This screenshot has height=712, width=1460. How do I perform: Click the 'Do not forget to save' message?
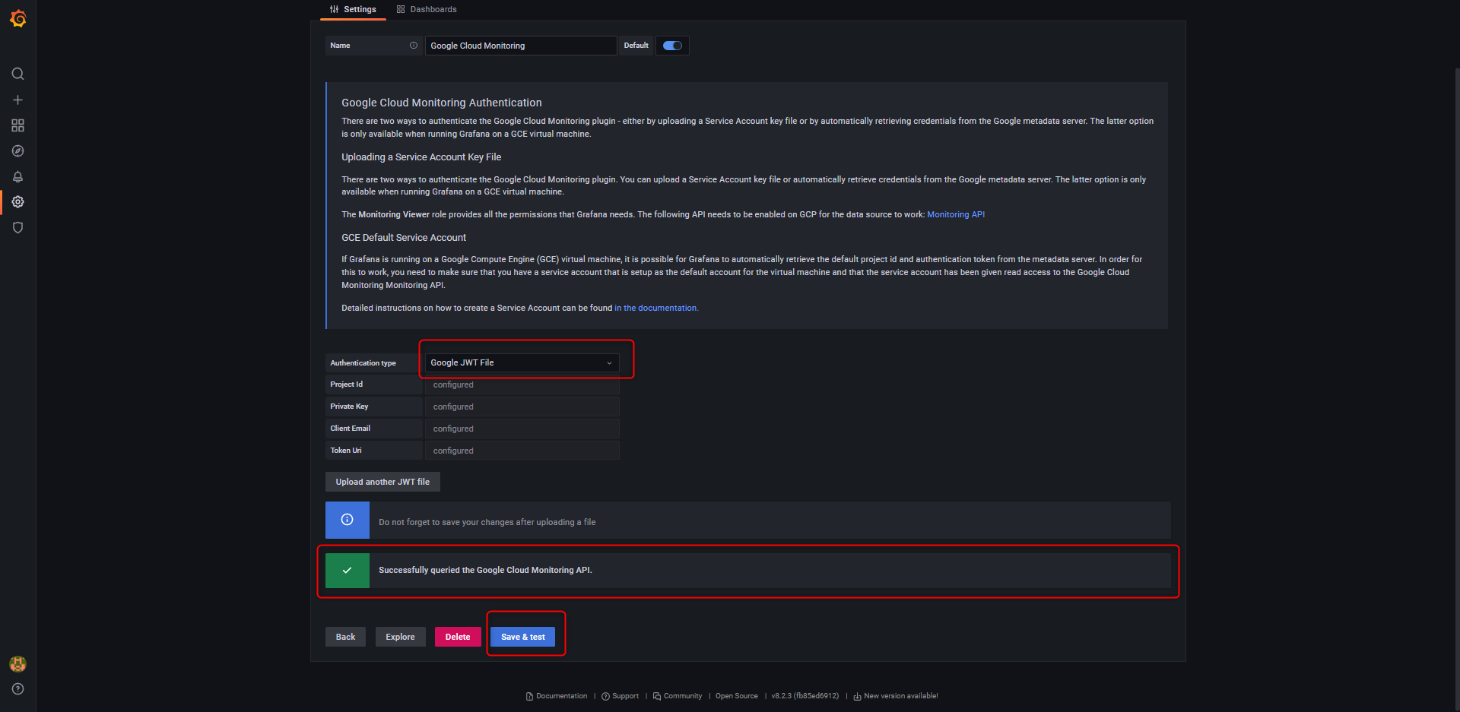[487, 522]
